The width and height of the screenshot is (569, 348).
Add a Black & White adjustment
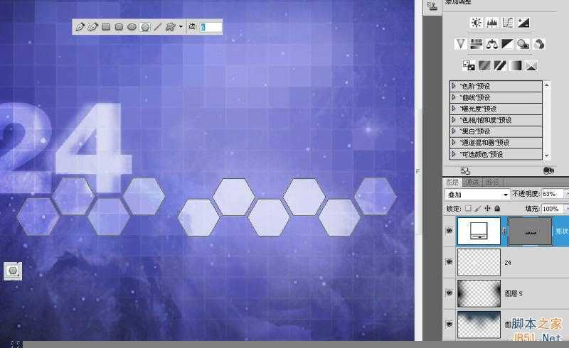(507, 44)
